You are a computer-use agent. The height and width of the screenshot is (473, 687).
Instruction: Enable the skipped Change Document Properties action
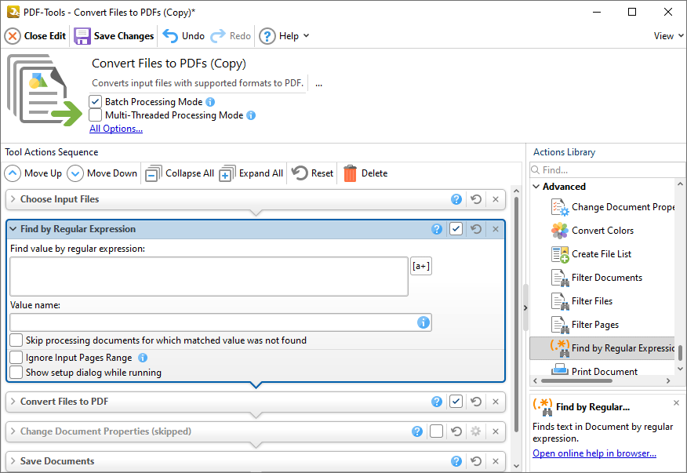[x=436, y=431]
